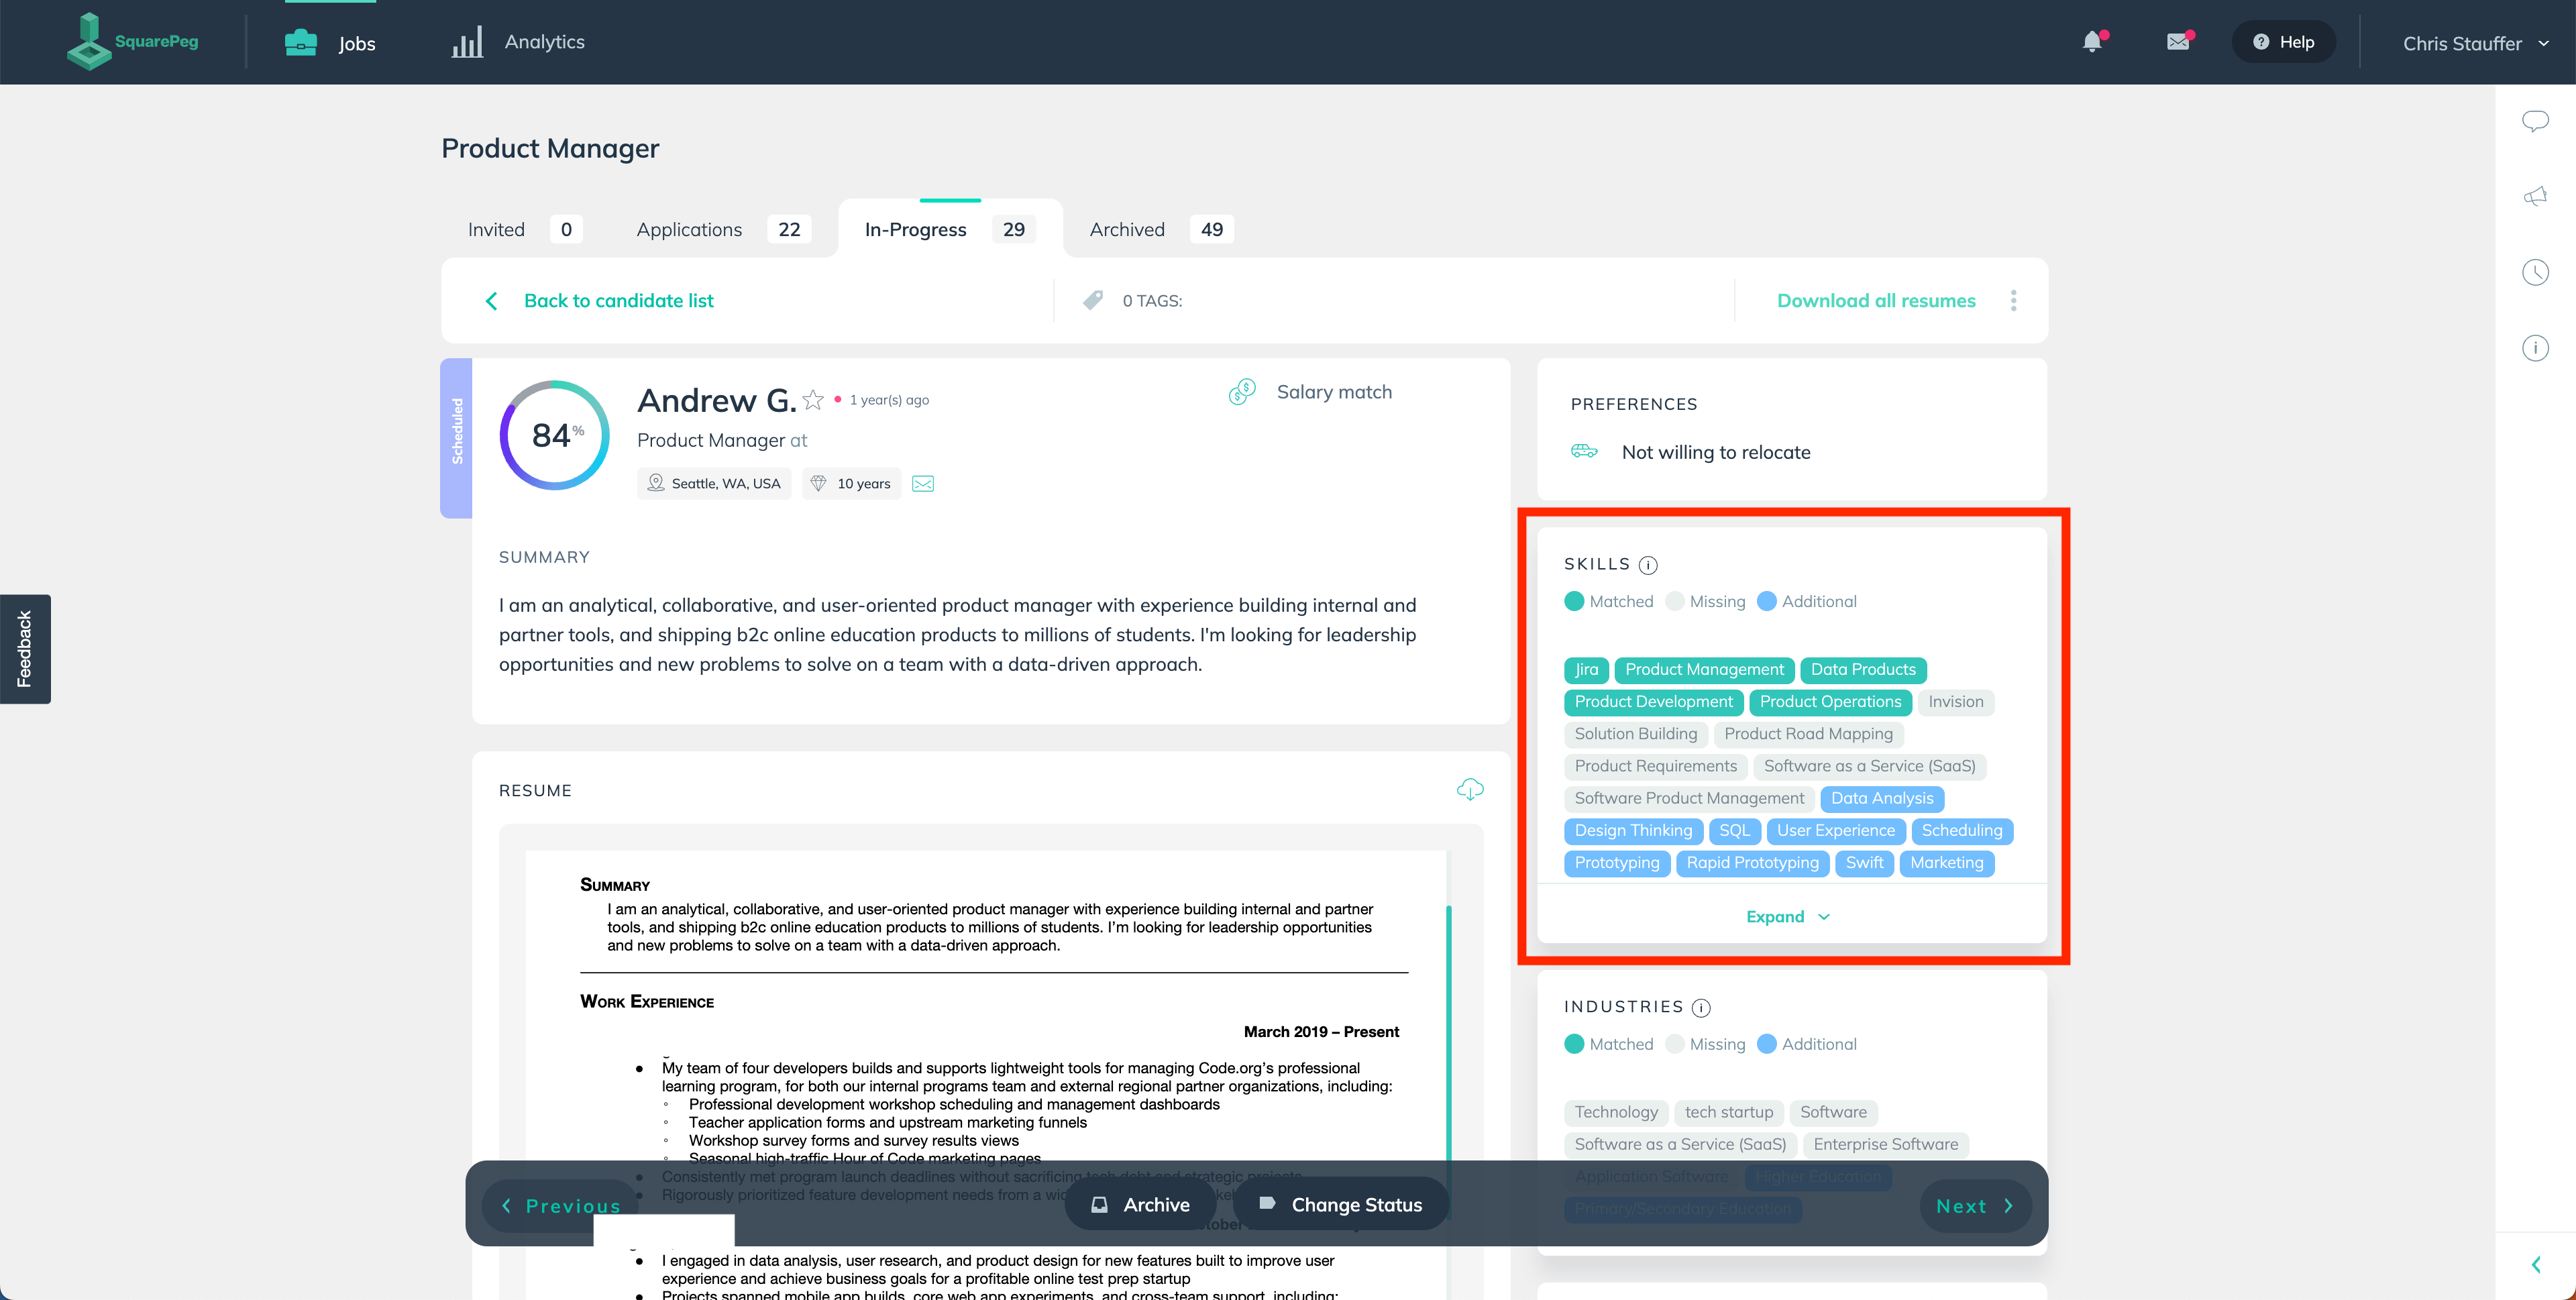Switch to the Invited tab
The height and width of the screenshot is (1300, 2576).
pos(525,229)
